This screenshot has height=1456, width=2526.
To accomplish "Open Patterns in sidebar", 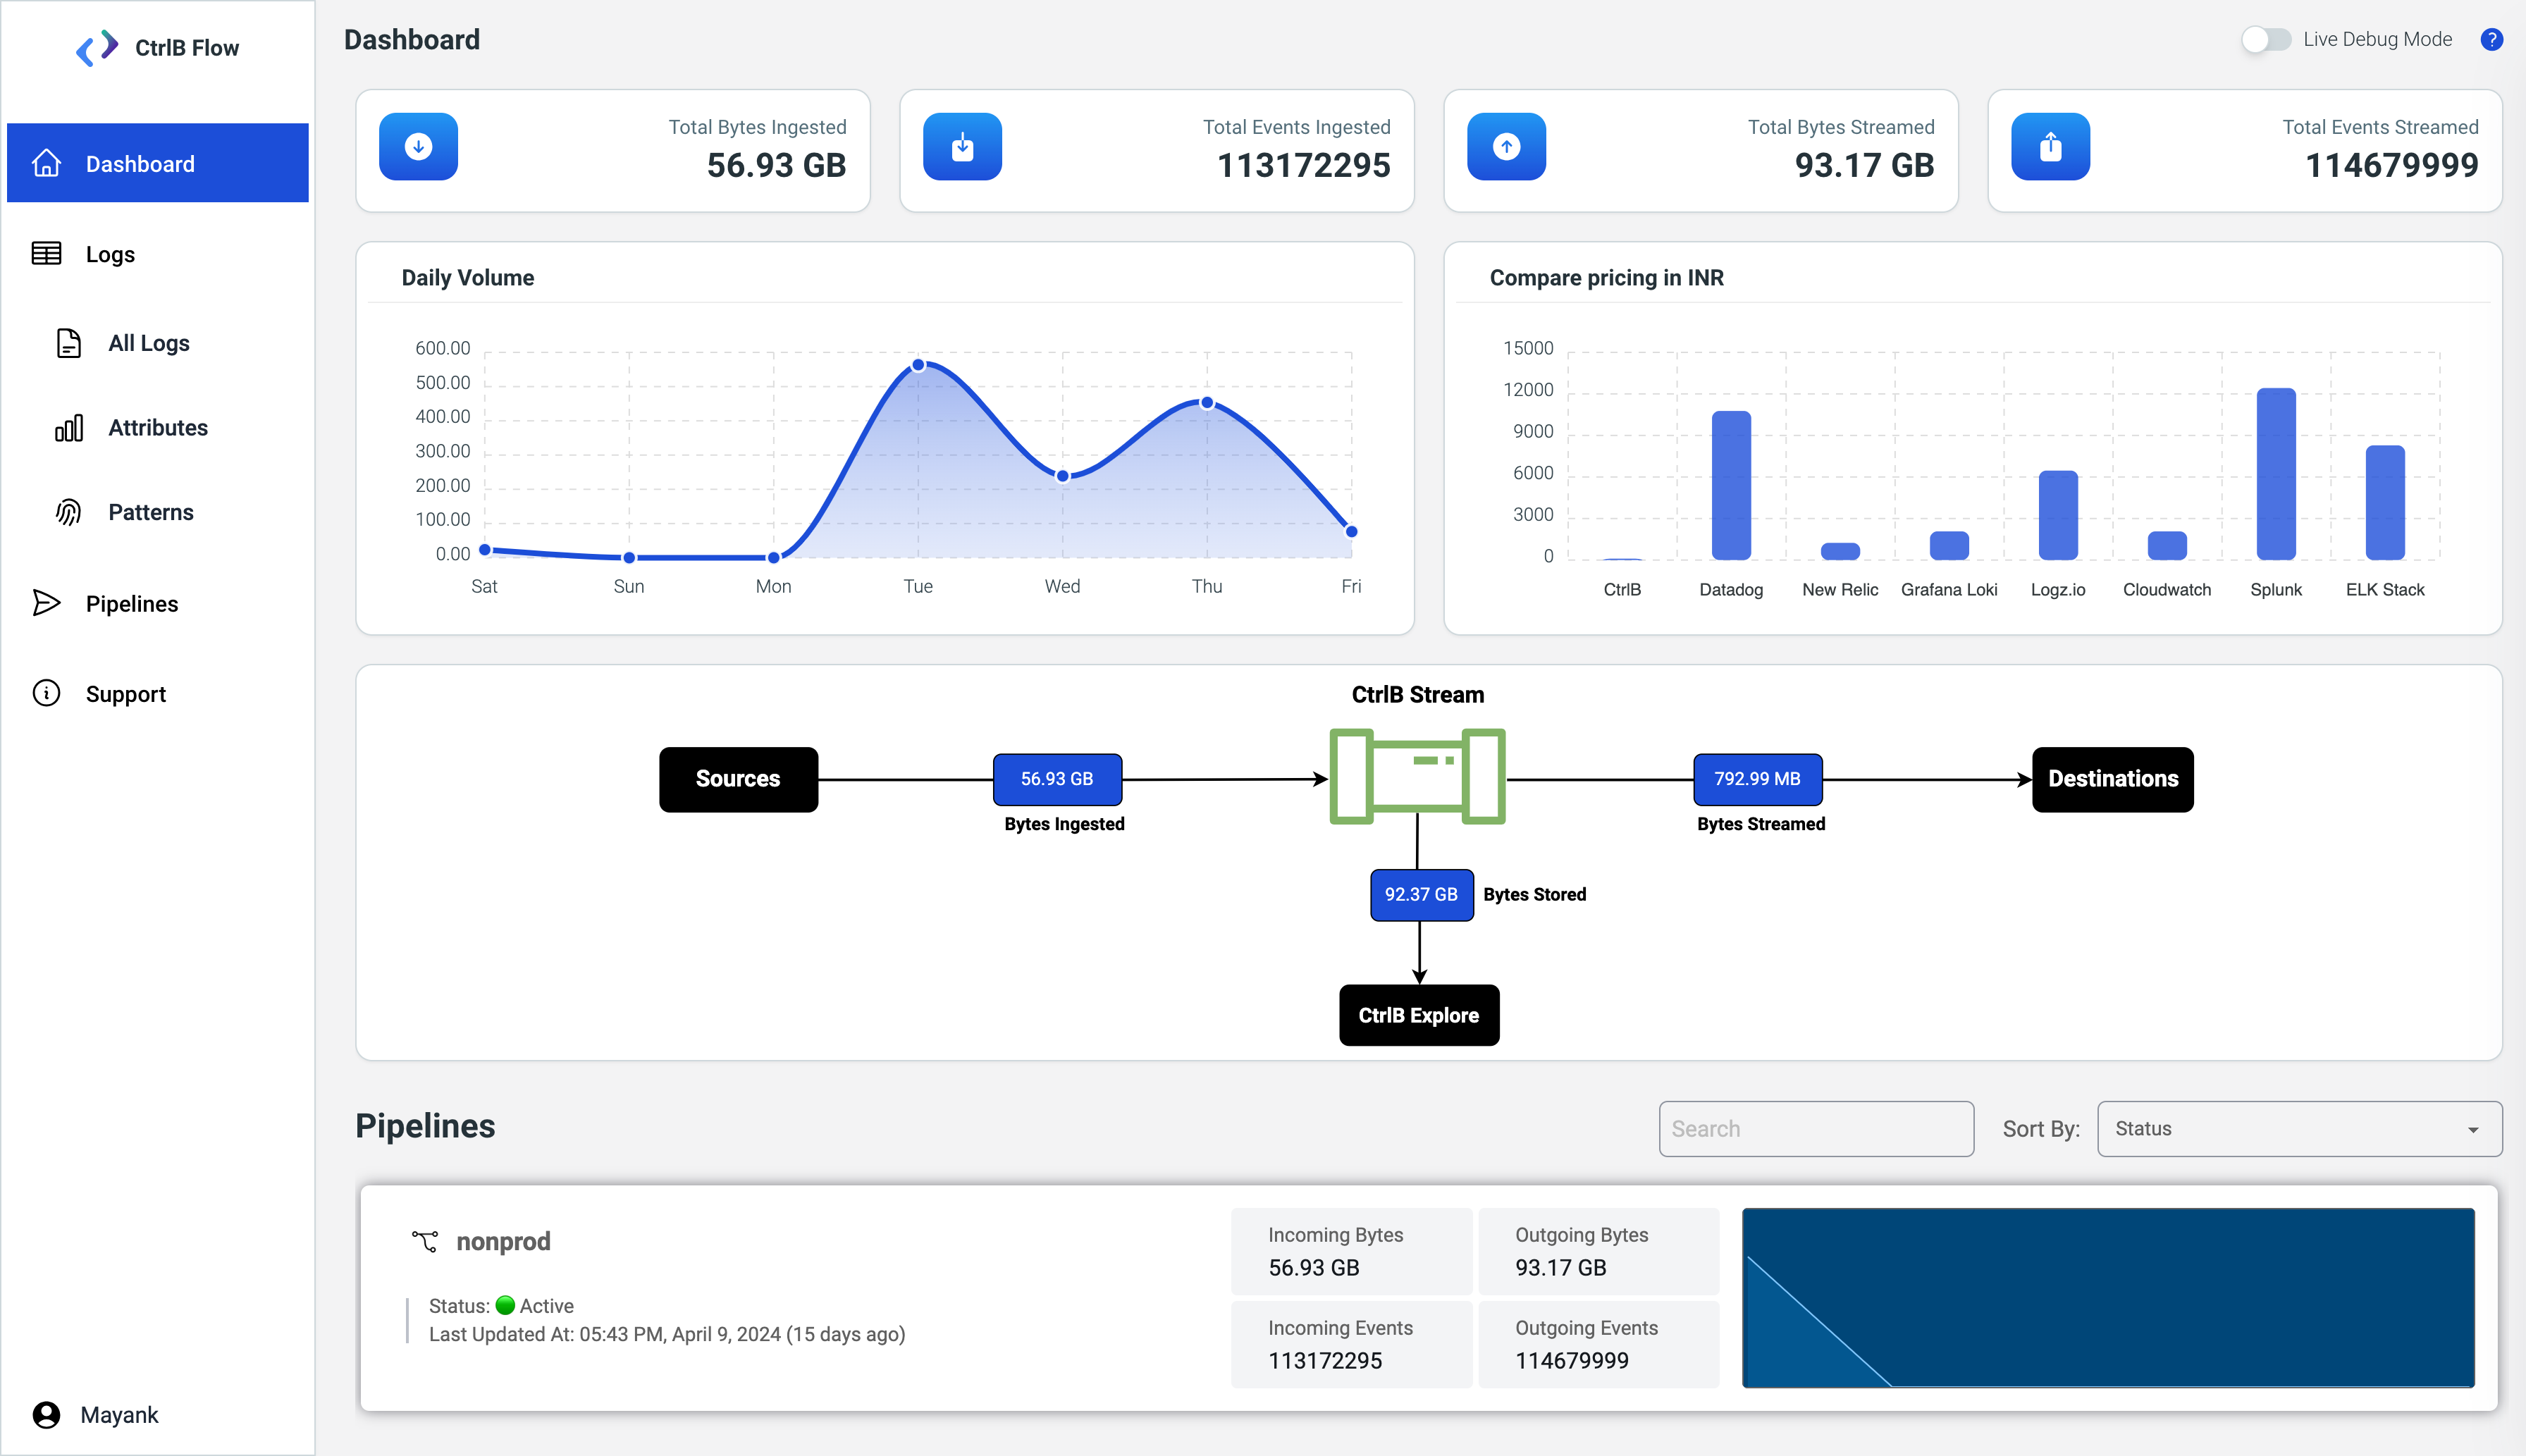I will click(158, 512).
